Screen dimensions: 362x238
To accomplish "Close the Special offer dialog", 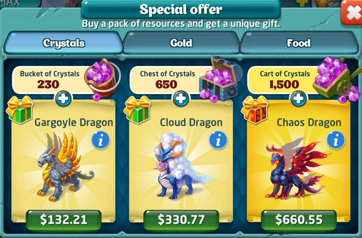I will (352, 13).
